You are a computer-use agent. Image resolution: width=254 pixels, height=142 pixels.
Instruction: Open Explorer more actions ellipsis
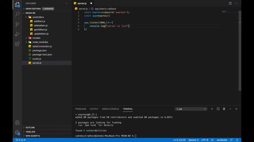67,3
